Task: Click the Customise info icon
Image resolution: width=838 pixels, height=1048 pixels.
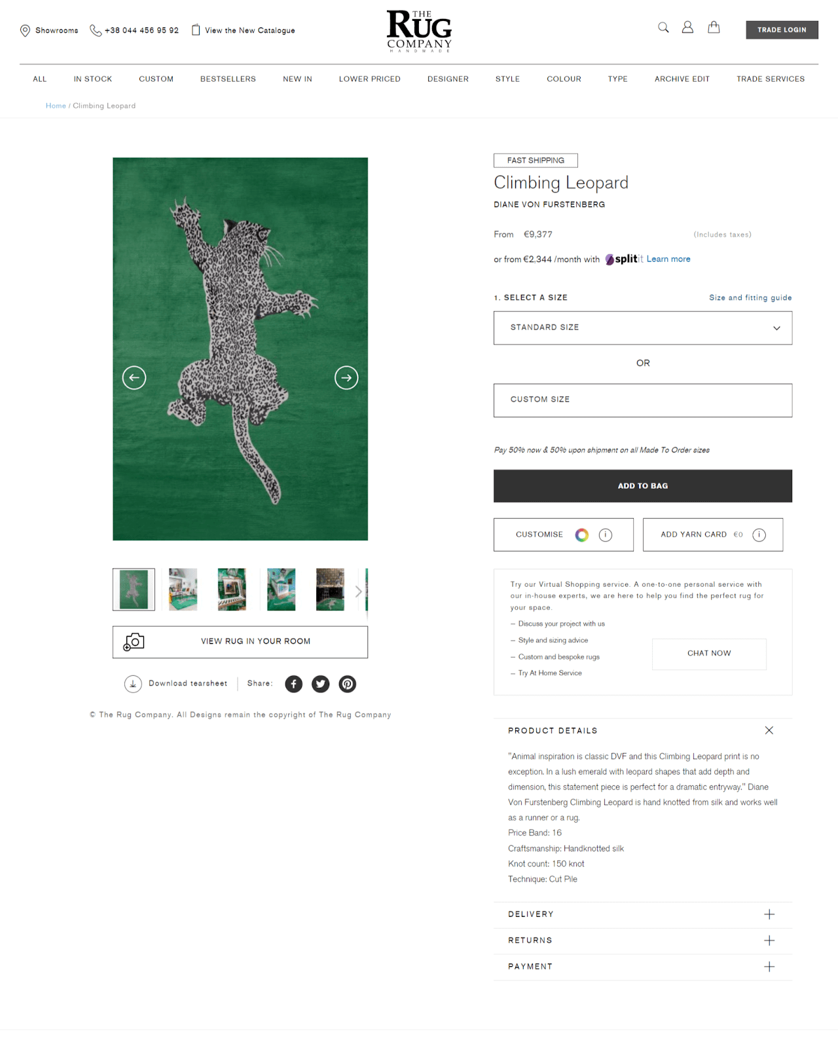Action: click(606, 535)
